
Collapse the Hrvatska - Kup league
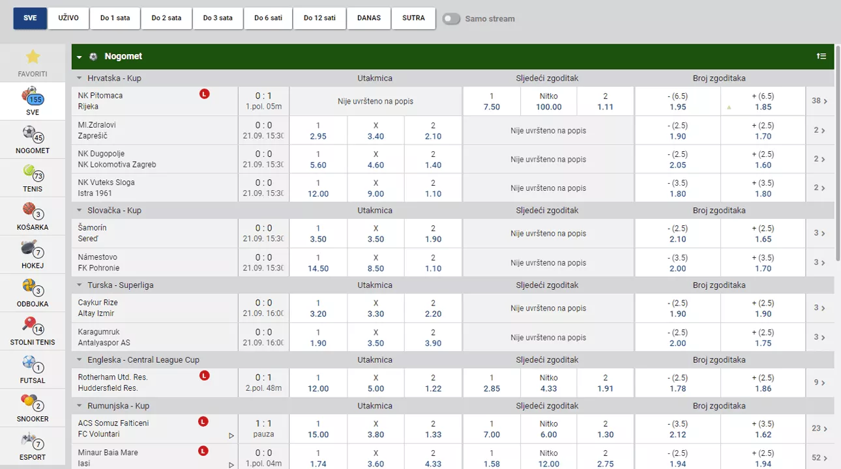tap(79, 79)
